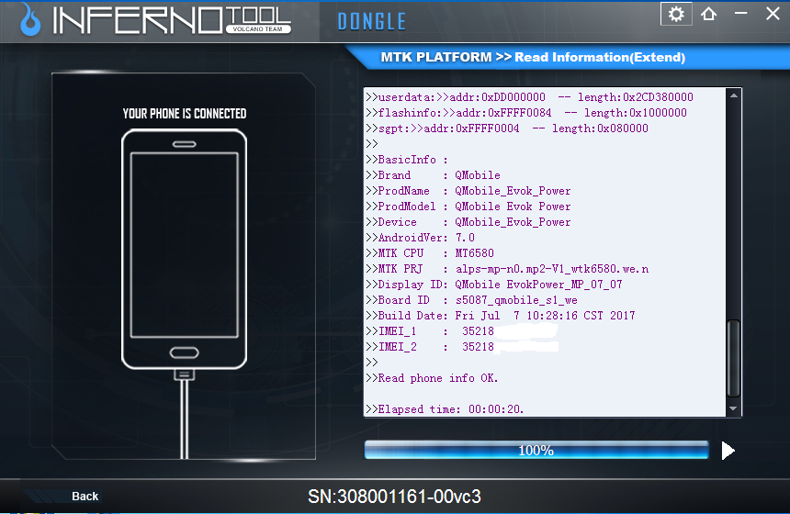Viewport: 790px width, 514px height.
Task: Click the start play arrow button
Action: [728, 451]
